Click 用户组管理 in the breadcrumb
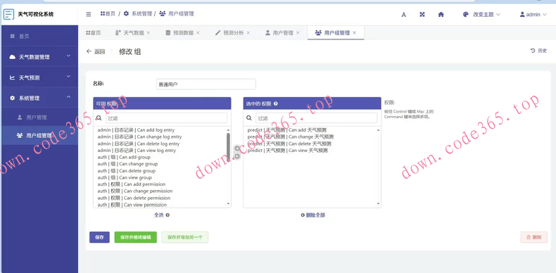 point(177,14)
